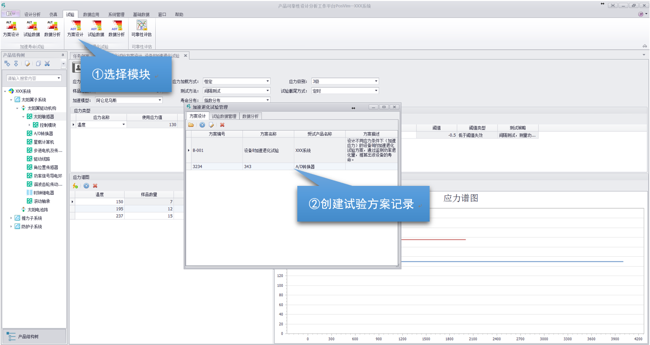Open ADT 试验数据 ribbon icon
Screen dimensions: 650x345
(96, 29)
